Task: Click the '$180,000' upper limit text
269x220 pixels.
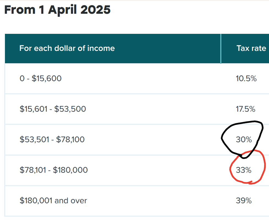Action: [70, 170]
